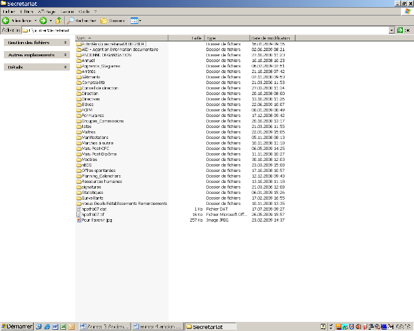Sort by Date de modification column header

click(272, 38)
